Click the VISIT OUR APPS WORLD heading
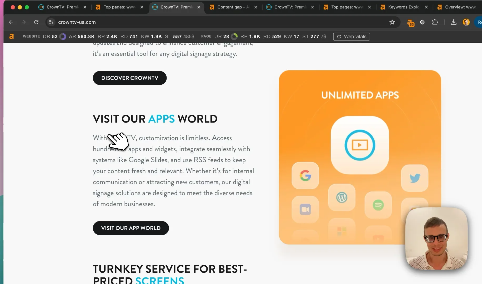 tap(155, 119)
